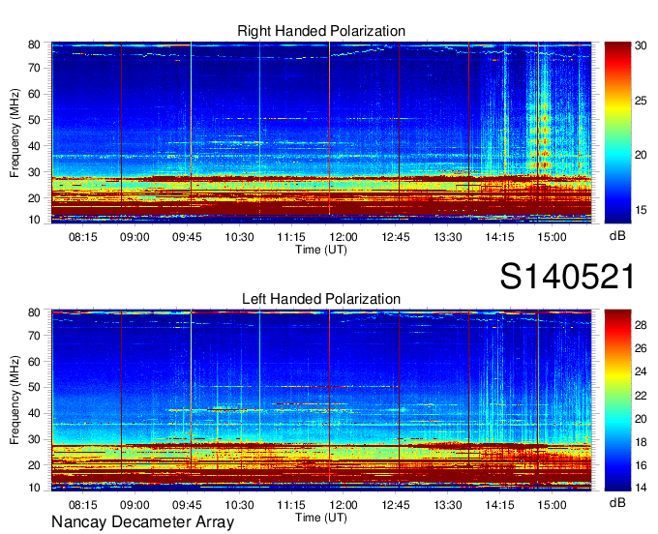Click 10 tick on upper frequency axis

[34, 220]
